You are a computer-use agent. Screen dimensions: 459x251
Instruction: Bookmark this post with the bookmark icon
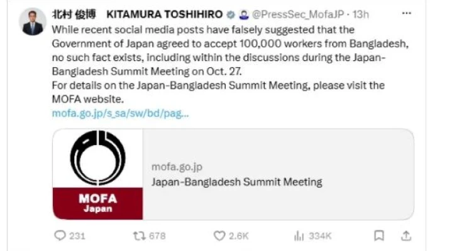pos(379,235)
